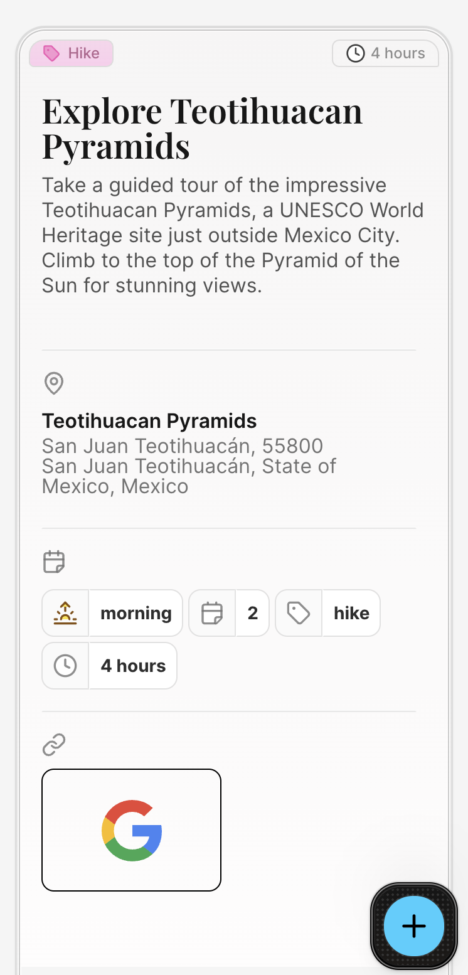The image size is (468, 975).
Task: Click the sunrise icon beside morning
Action: point(65,613)
